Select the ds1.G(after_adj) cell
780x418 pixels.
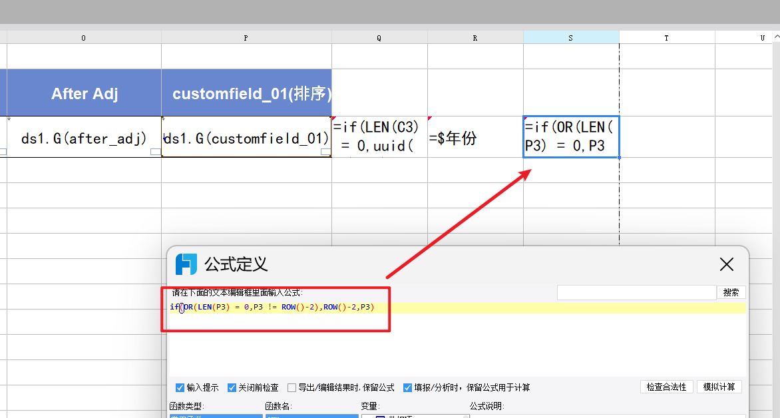[x=84, y=138]
